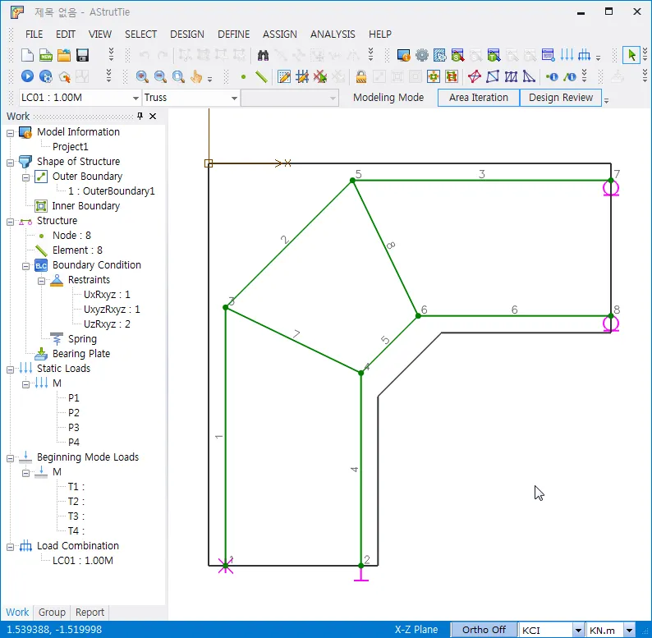652x638 pixels.
Task: Open the ASSIGN menu
Action: (x=280, y=34)
